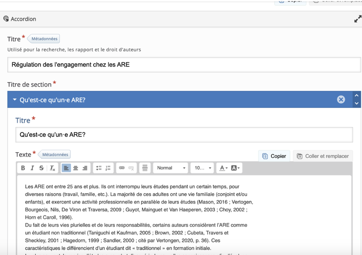Toggle left text alignment
Image resolution: width=362 pixels, height=255 pixels.
(x=66, y=168)
